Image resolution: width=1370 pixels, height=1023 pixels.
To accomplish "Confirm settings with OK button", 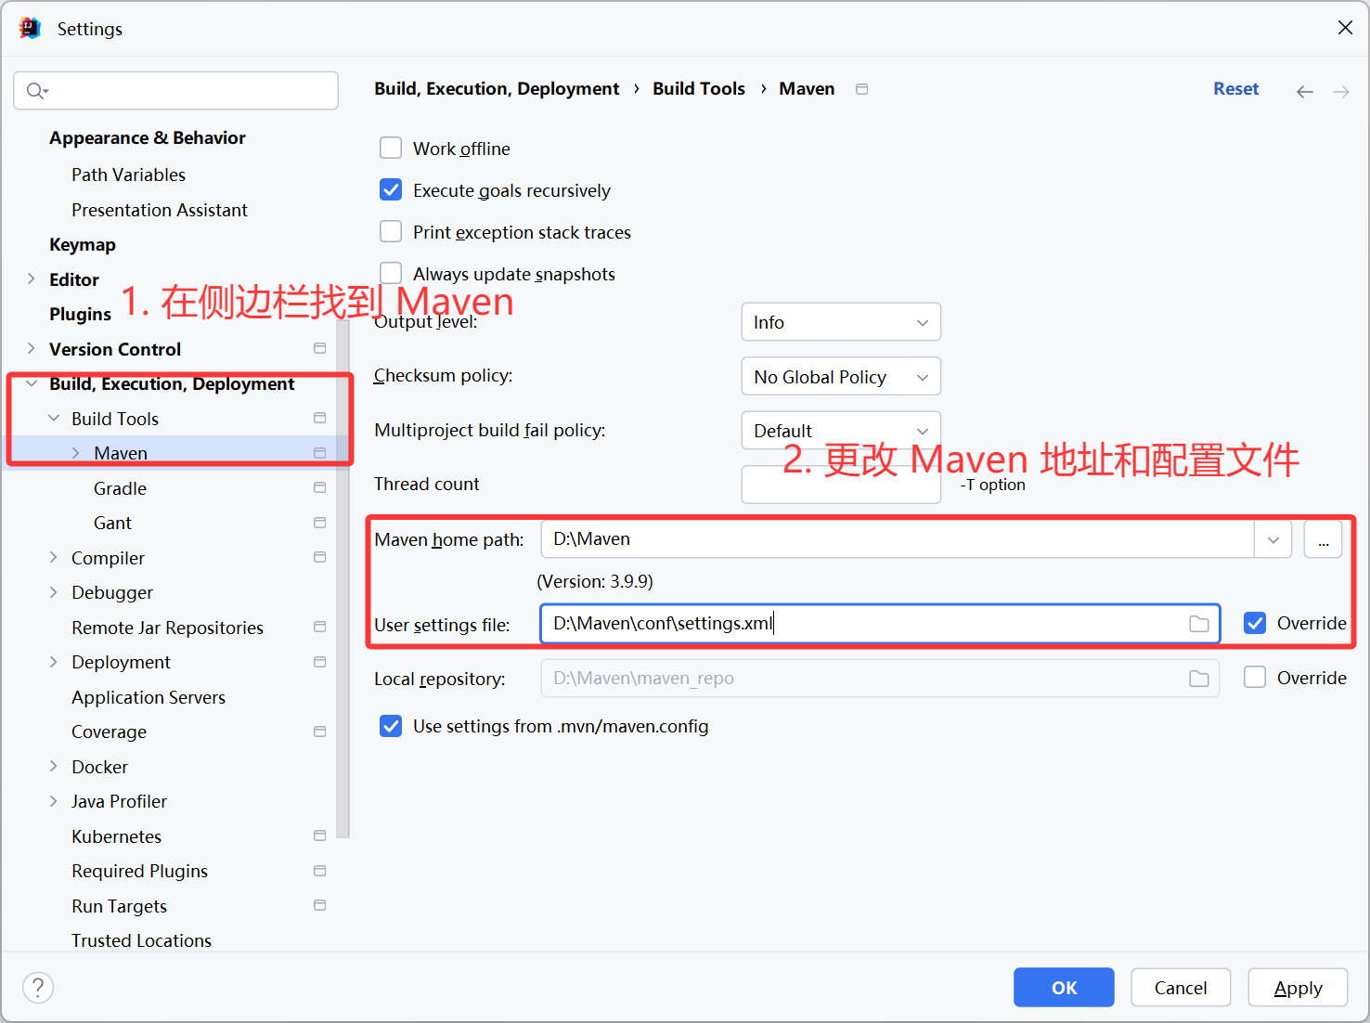I will coord(1064,988).
